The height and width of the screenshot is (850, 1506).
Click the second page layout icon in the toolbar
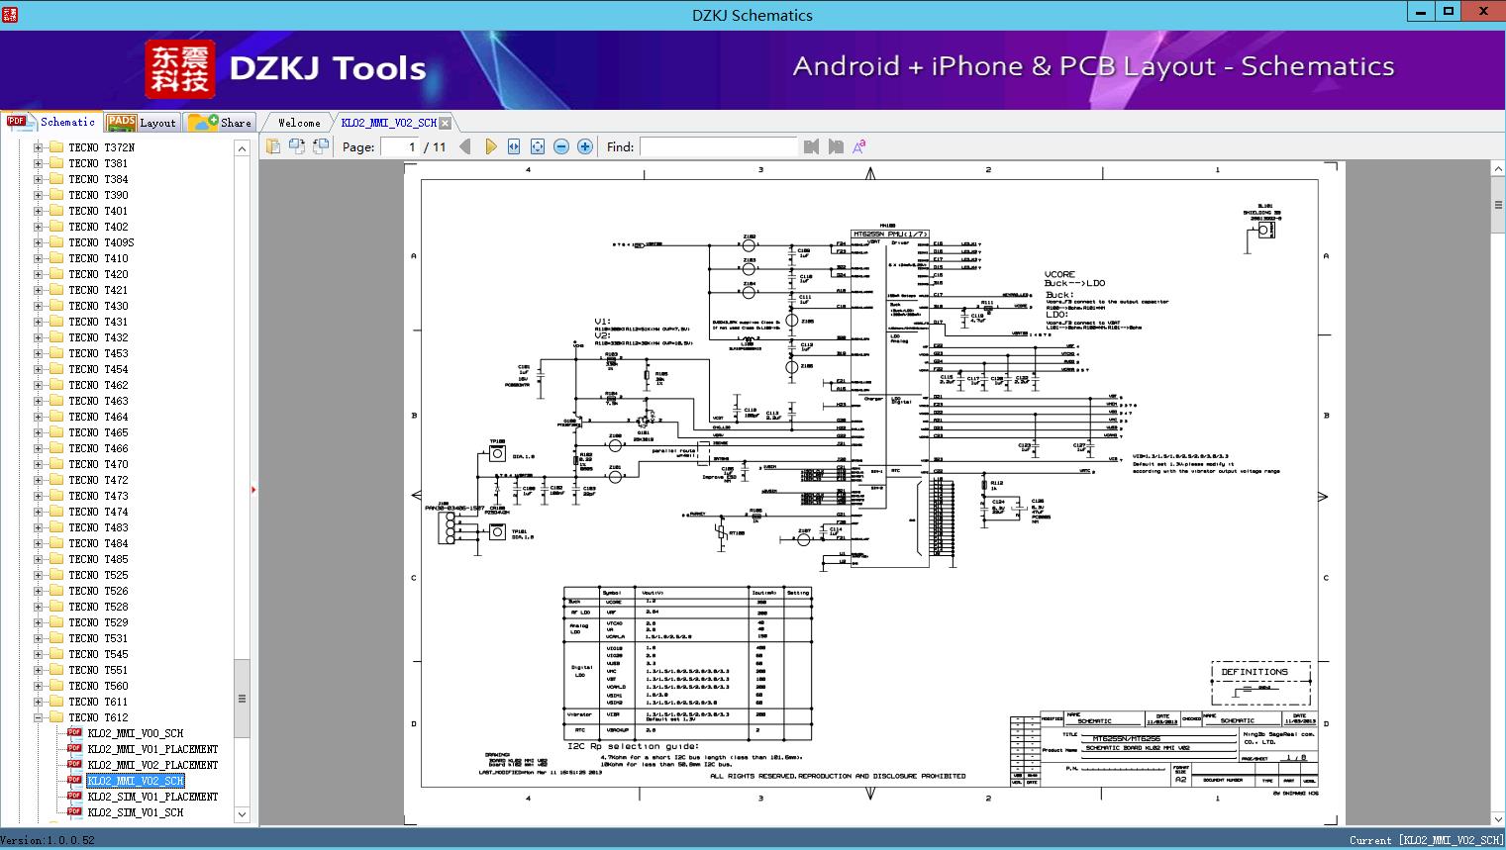click(297, 146)
